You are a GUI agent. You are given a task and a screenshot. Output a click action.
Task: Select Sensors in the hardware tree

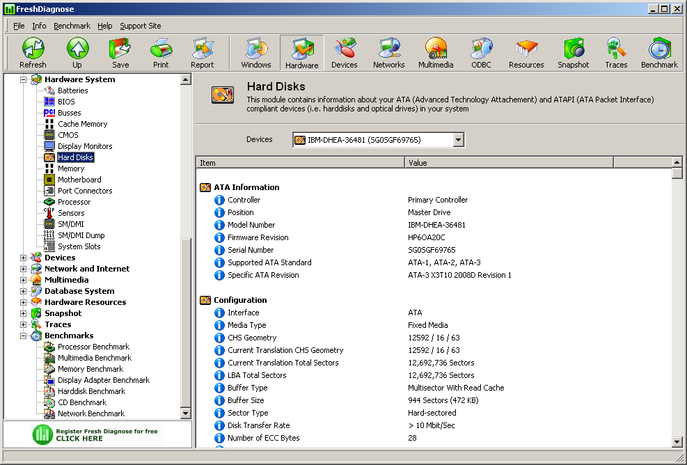71,214
